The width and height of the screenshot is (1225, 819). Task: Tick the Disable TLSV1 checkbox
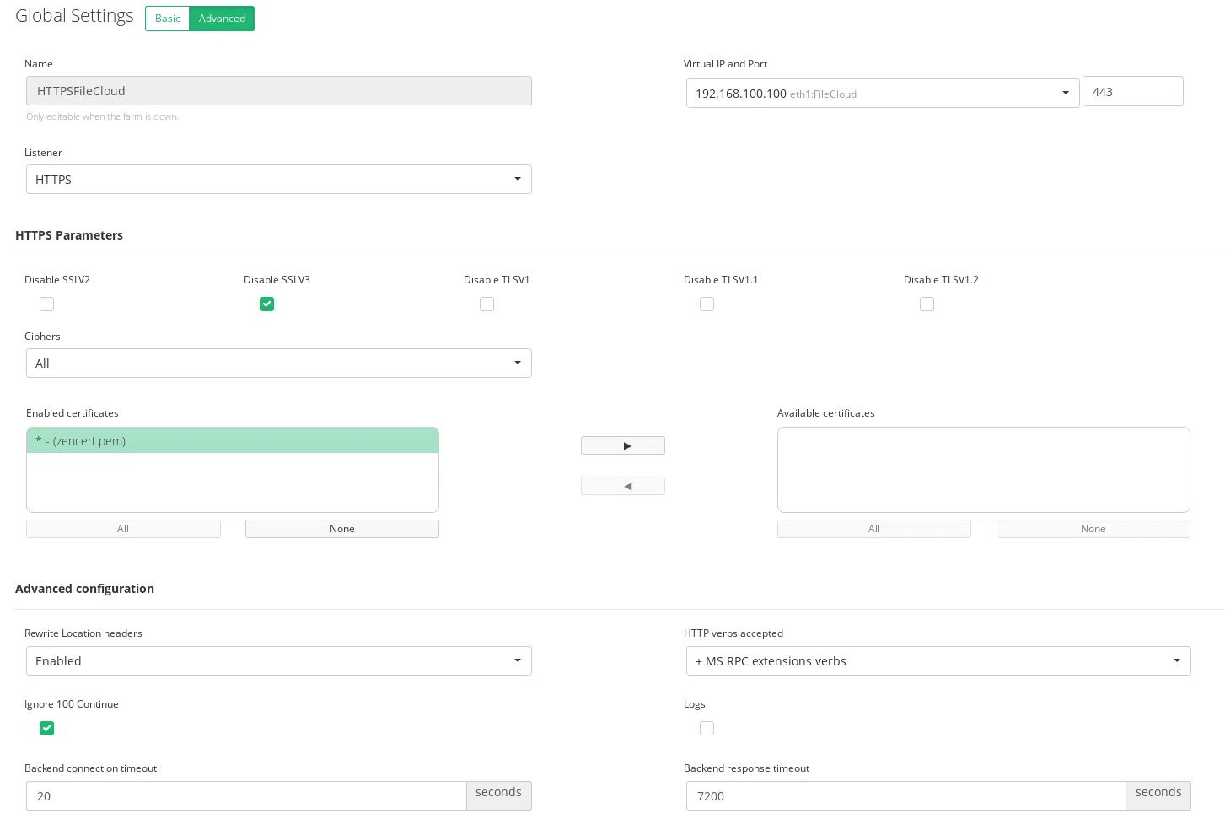pyautogui.click(x=487, y=304)
